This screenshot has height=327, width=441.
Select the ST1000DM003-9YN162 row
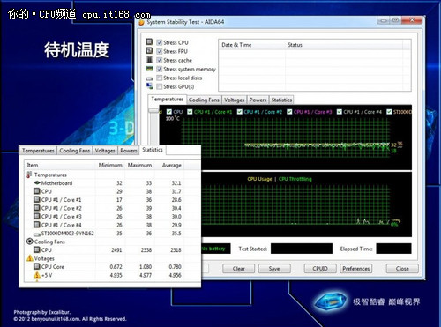(x=104, y=234)
